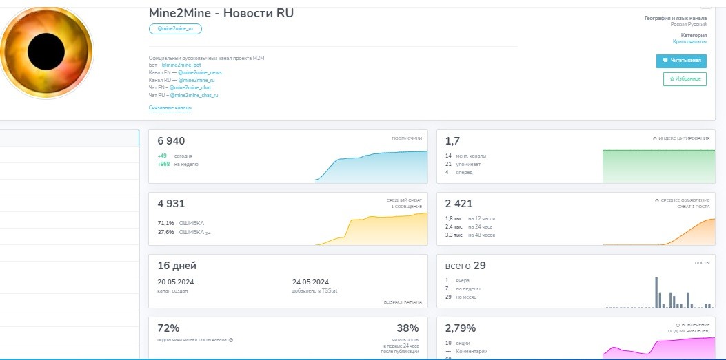Click the blue subscribers growth chart
This screenshot has width=726, height=360.
click(372, 166)
